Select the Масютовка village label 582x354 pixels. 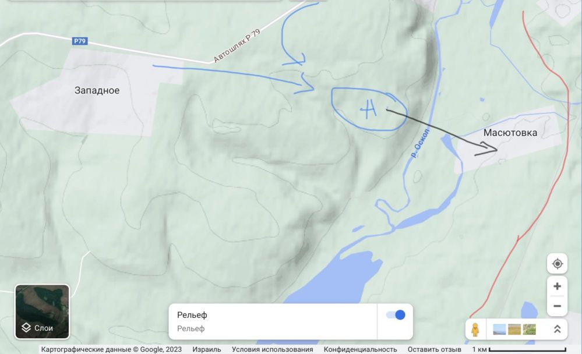[x=510, y=133]
